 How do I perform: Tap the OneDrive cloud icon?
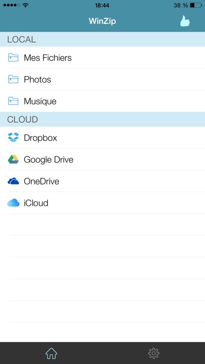(13, 181)
